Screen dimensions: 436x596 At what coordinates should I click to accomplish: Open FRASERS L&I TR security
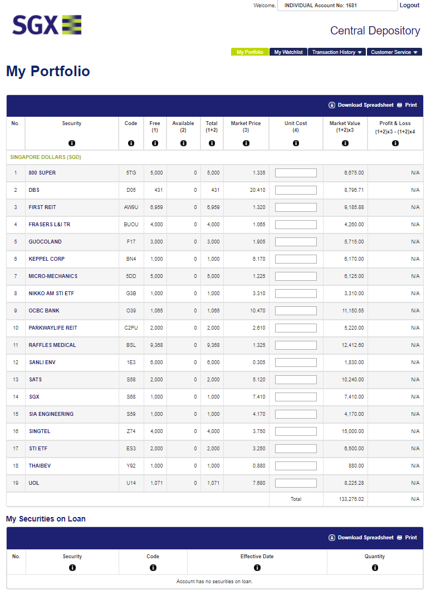pos(50,224)
